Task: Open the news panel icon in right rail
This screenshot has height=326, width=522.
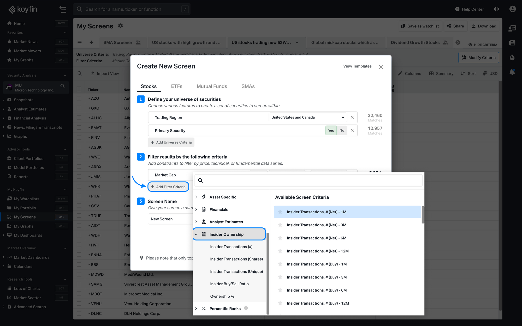Action: click(512, 43)
